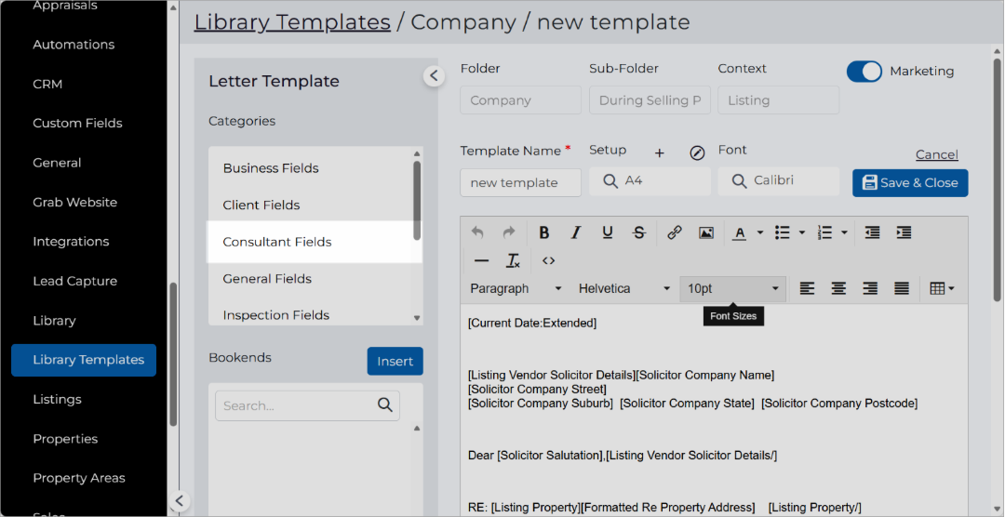
Task: Add a new setup with plus icon
Action: (660, 153)
